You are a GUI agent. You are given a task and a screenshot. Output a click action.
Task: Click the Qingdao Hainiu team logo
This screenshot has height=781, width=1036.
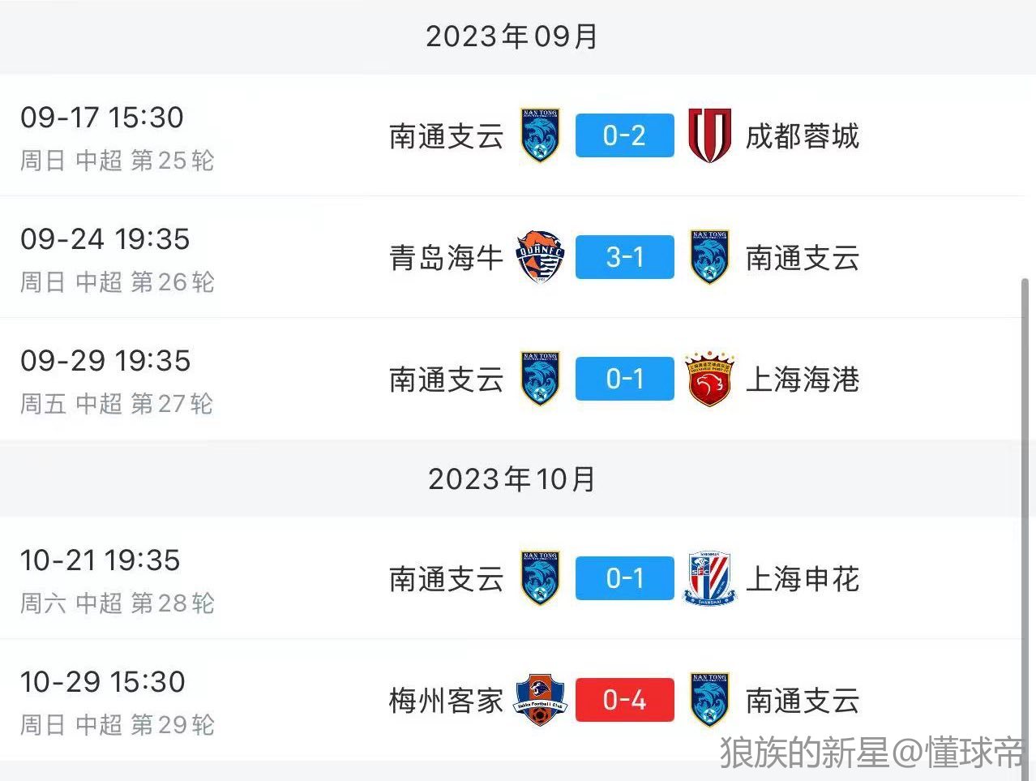tap(540, 257)
